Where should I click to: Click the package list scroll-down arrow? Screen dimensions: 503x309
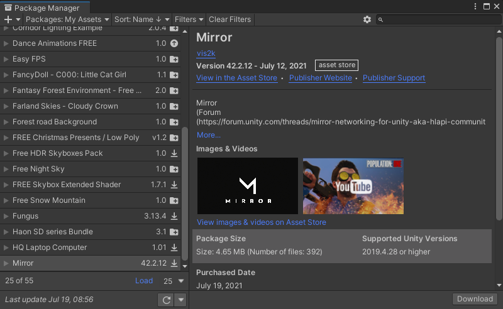pyautogui.click(x=185, y=266)
